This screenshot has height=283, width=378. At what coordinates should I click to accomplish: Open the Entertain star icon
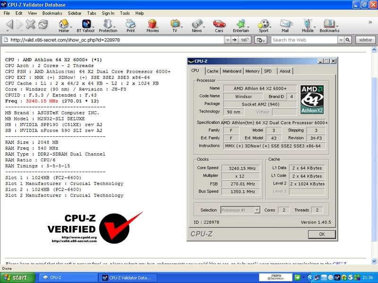[x=241, y=26]
